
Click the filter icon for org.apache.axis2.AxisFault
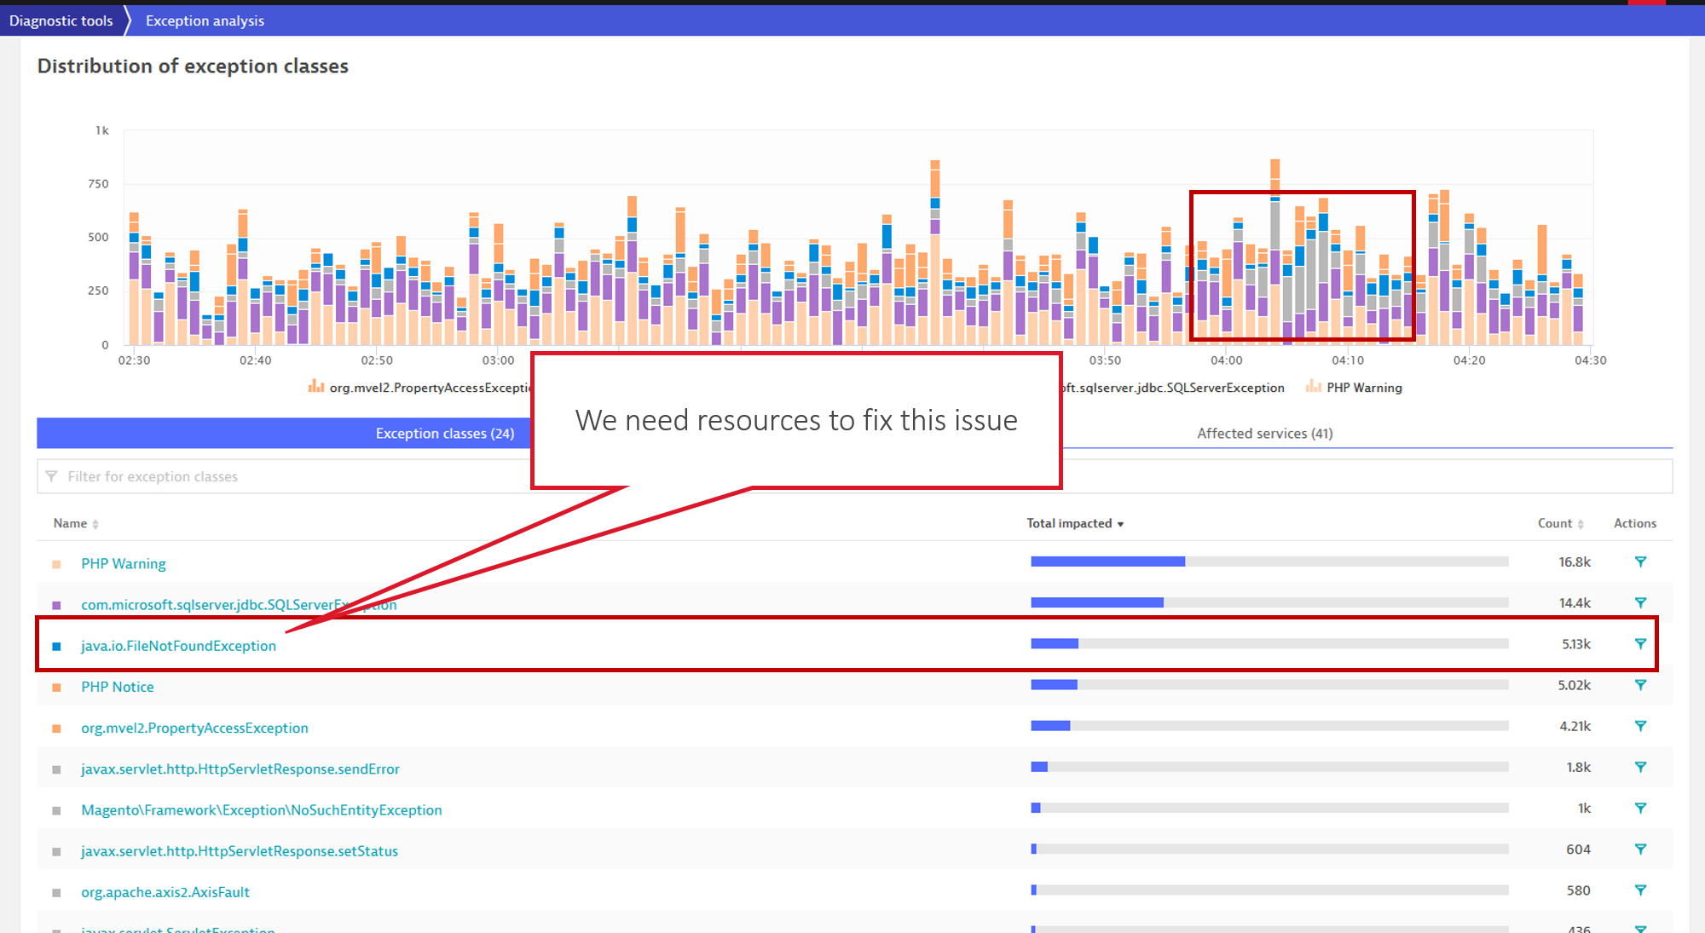pos(1640,890)
